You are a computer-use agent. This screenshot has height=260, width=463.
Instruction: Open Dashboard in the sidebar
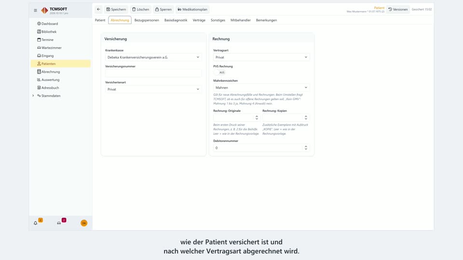click(x=61, y=24)
